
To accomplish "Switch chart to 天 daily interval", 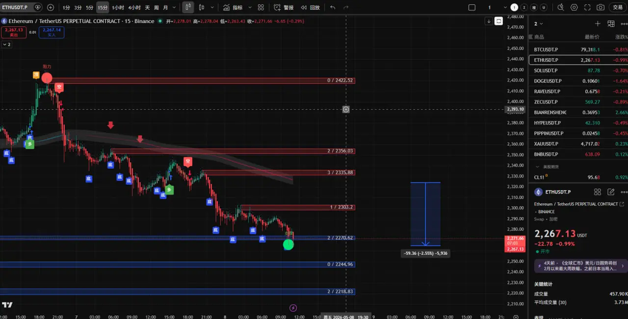I will point(147,7).
